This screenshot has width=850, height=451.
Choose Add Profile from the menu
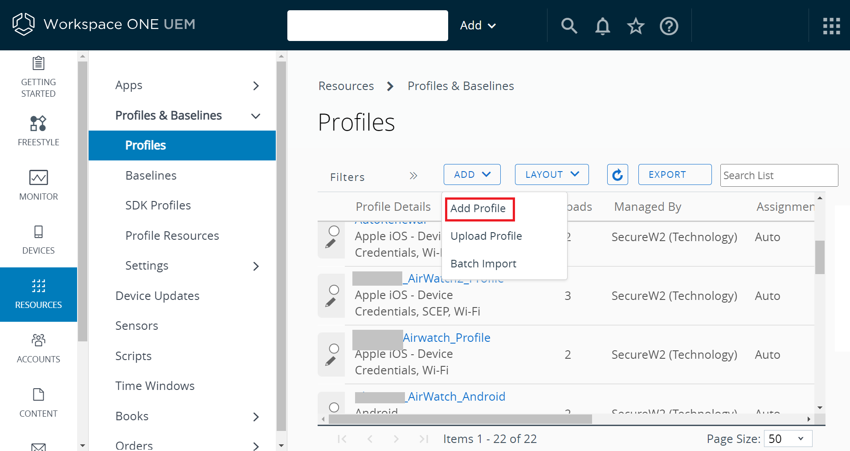click(478, 209)
